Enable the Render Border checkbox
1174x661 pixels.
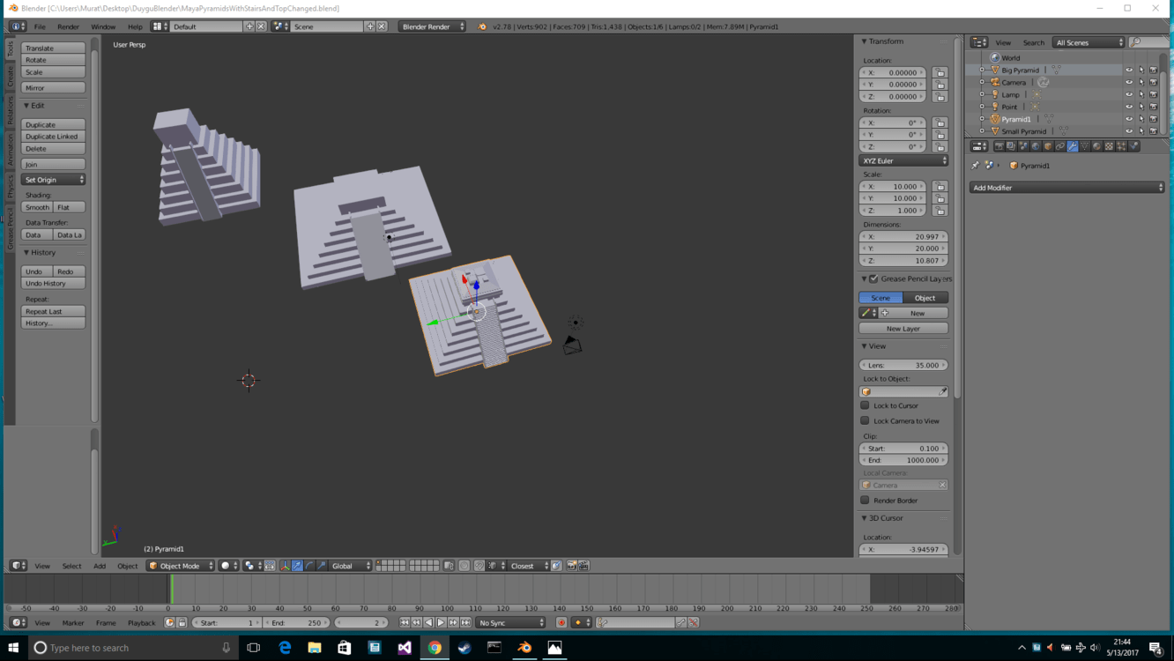[865, 500]
